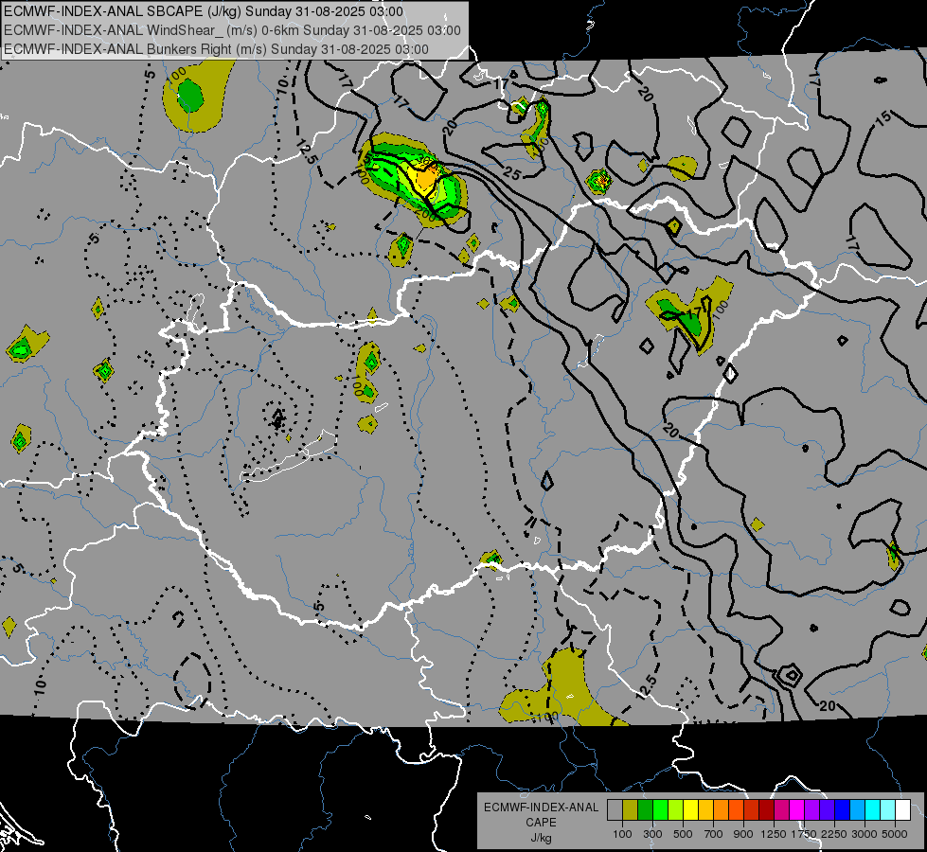Click the SBCAPE (J/kg) title line
927x852 pixels.
coord(204,11)
